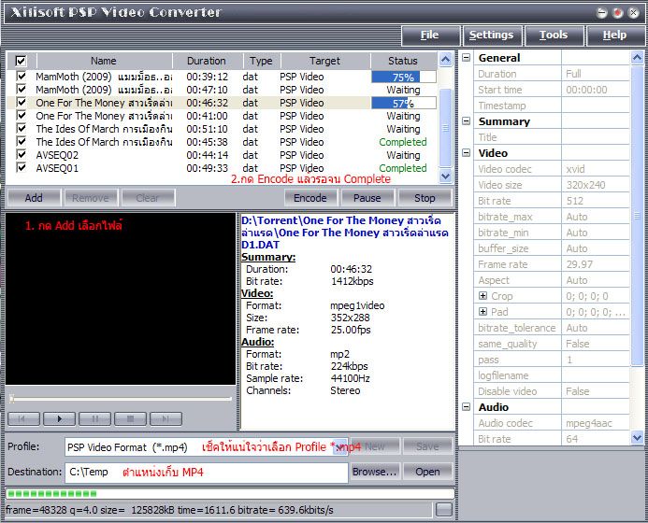The image size is (648, 523).
Task: Uncheck the MamMoth (2009) 00:39:12 file
Action: pyautogui.click(x=22, y=76)
